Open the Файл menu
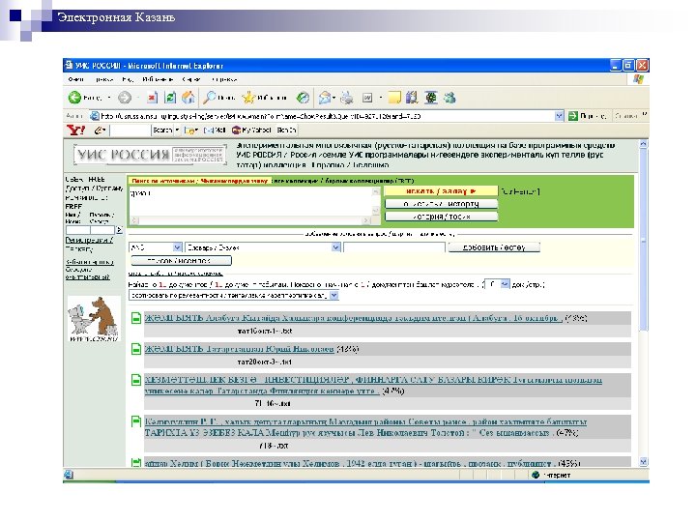Screen dimensions: 696x522 (76, 79)
